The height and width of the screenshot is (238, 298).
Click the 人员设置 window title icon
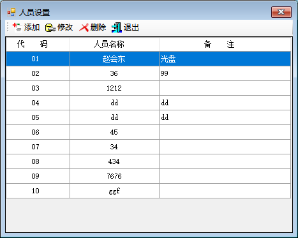[11, 12]
